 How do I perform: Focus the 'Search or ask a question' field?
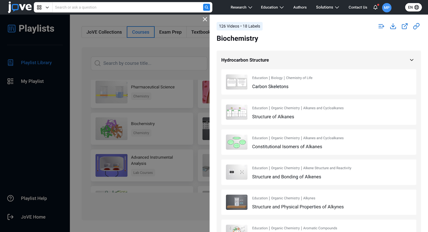click(x=128, y=7)
